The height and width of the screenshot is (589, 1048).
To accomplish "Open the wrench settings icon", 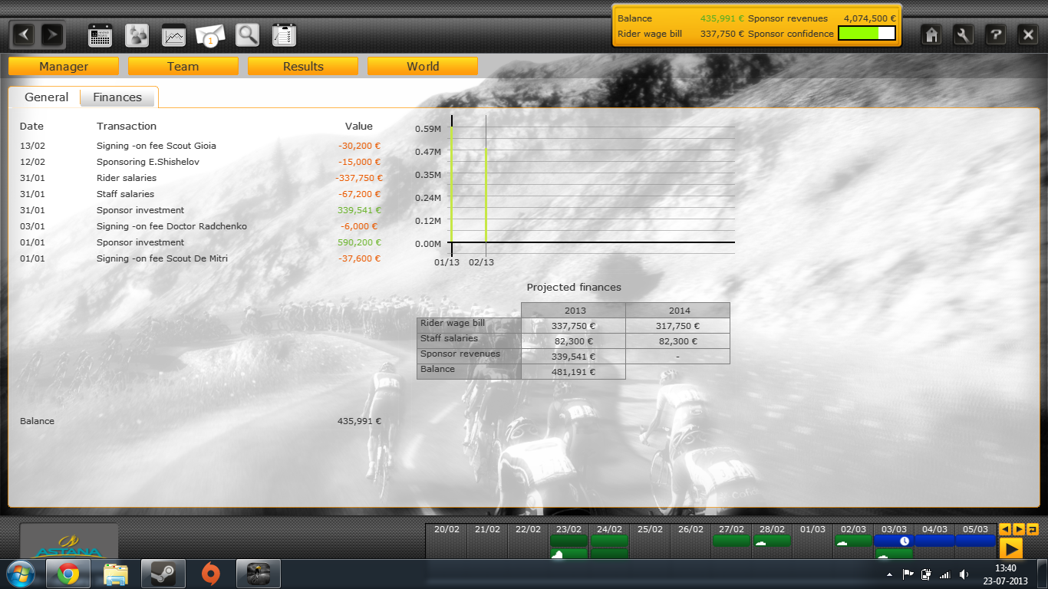I will [x=964, y=35].
